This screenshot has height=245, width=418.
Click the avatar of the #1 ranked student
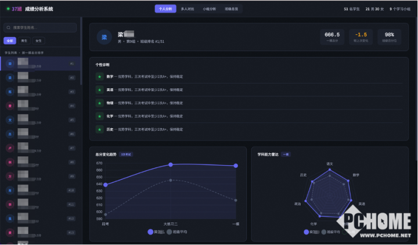9,63
